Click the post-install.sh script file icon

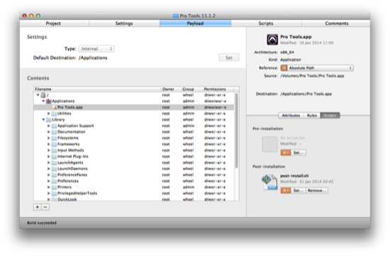click(x=269, y=182)
